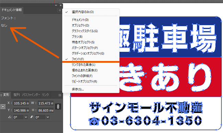The height and width of the screenshot is (133, 223).
Task: Switch to the ドキュメント情報 tab
Action: 12,10
